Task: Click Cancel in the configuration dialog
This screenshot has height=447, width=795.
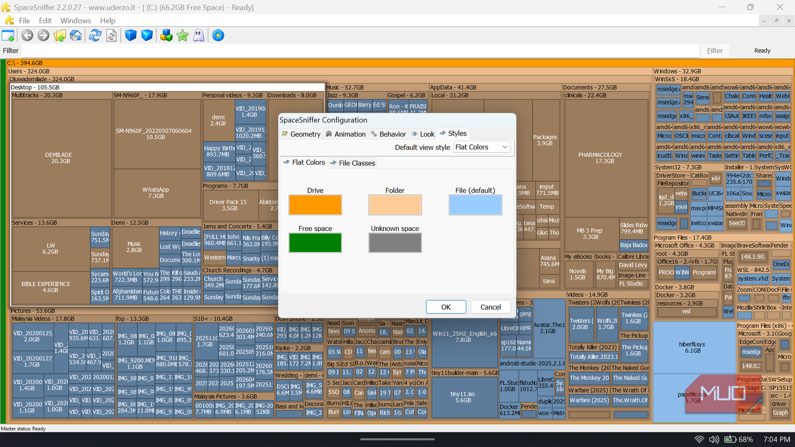Action: click(x=491, y=307)
